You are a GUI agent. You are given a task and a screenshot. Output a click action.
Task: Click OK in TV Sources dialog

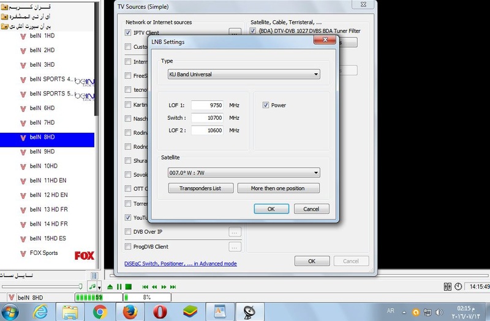[x=312, y=261]
